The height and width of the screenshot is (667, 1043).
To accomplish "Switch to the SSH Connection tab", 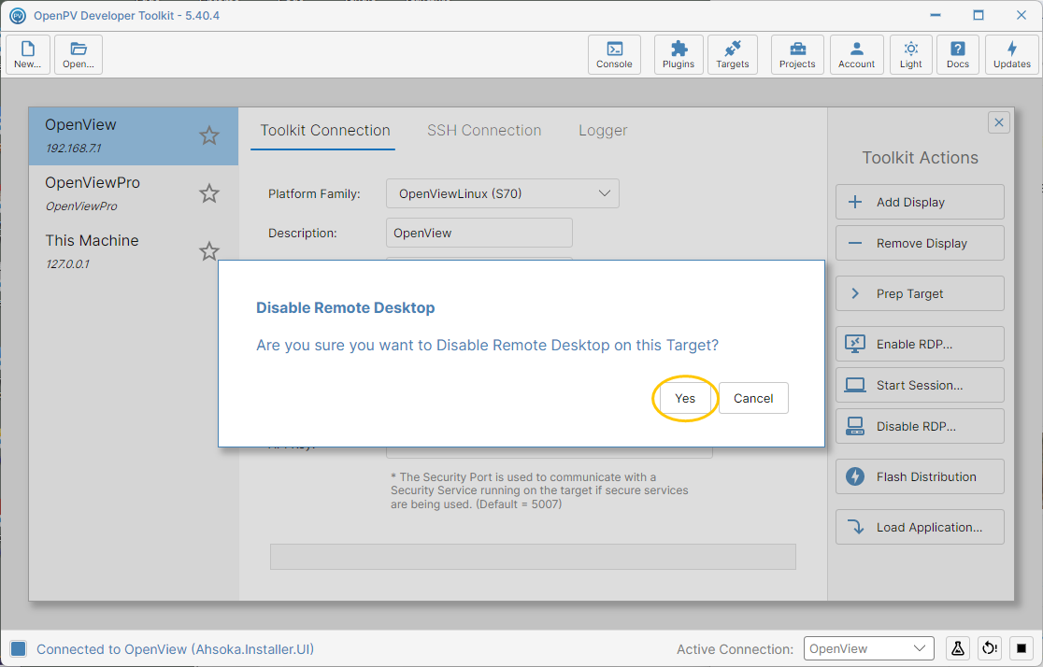I will pyautogui.click(x=484, y=131).
